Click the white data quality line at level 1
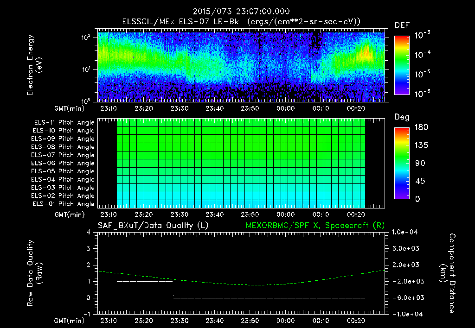Image resolution: width=475 pixels, height=328 pixels. pos(145,281)
